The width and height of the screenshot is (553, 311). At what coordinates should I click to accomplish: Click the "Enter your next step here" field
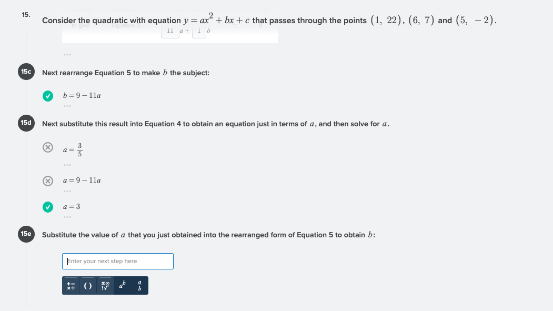pyautogui.click(x=117, y=261)
